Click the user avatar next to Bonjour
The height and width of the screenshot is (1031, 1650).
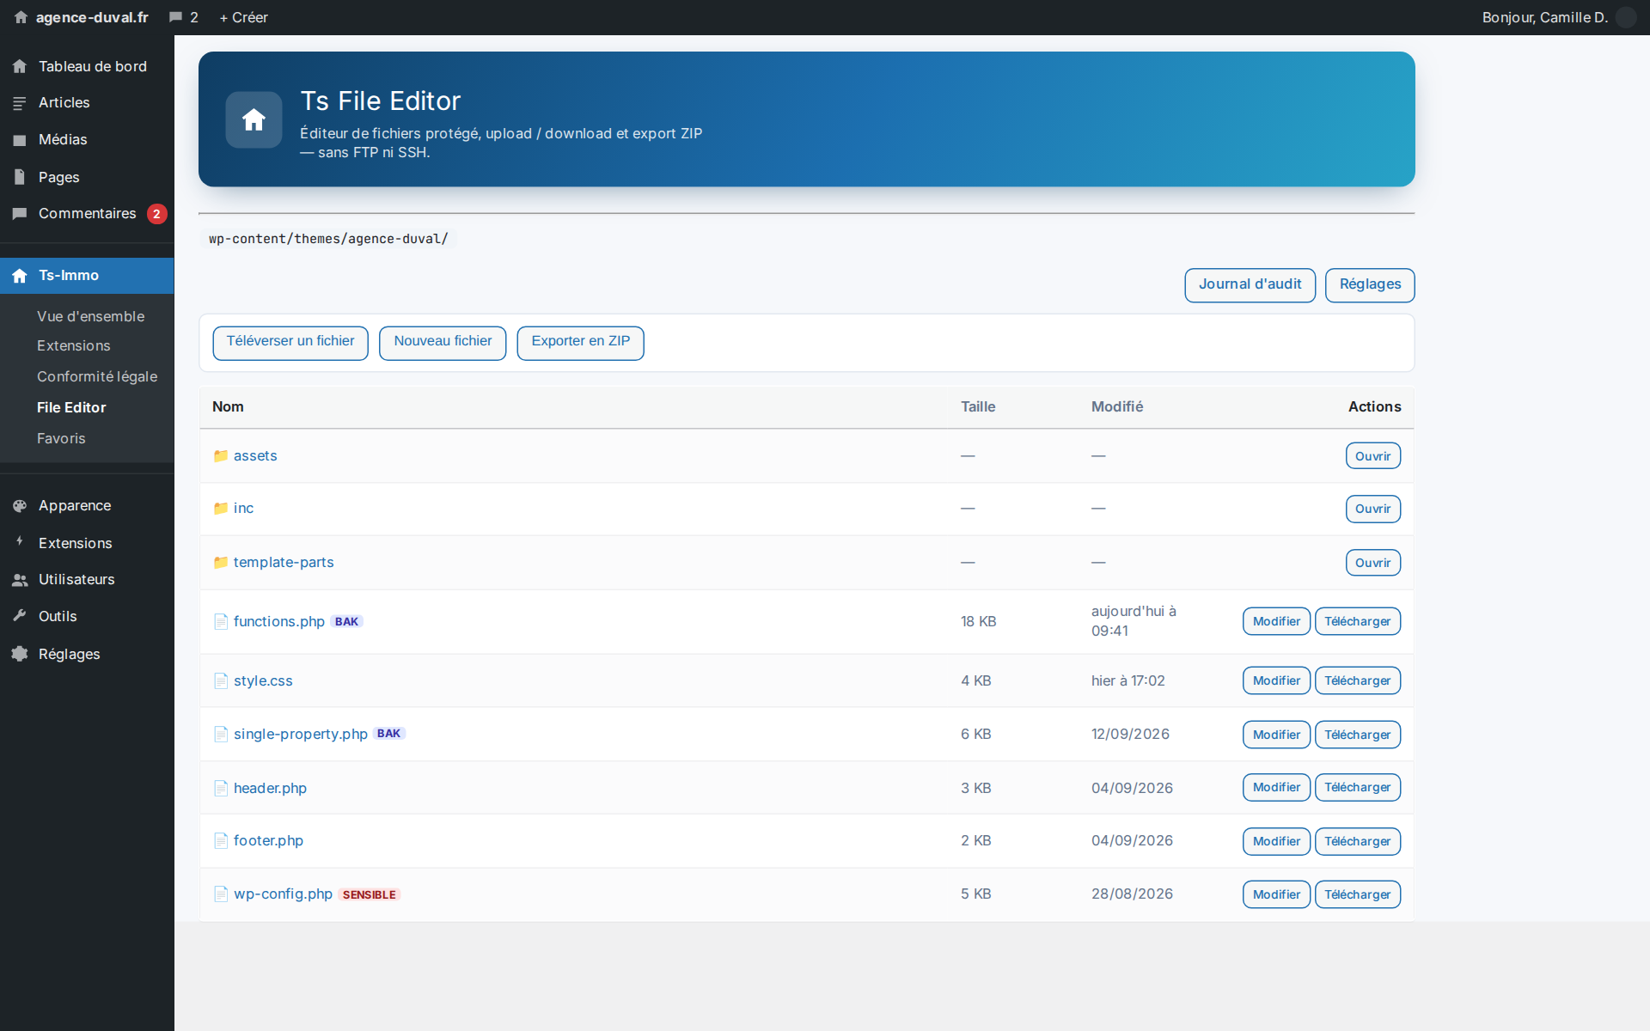coord(1626,17)
